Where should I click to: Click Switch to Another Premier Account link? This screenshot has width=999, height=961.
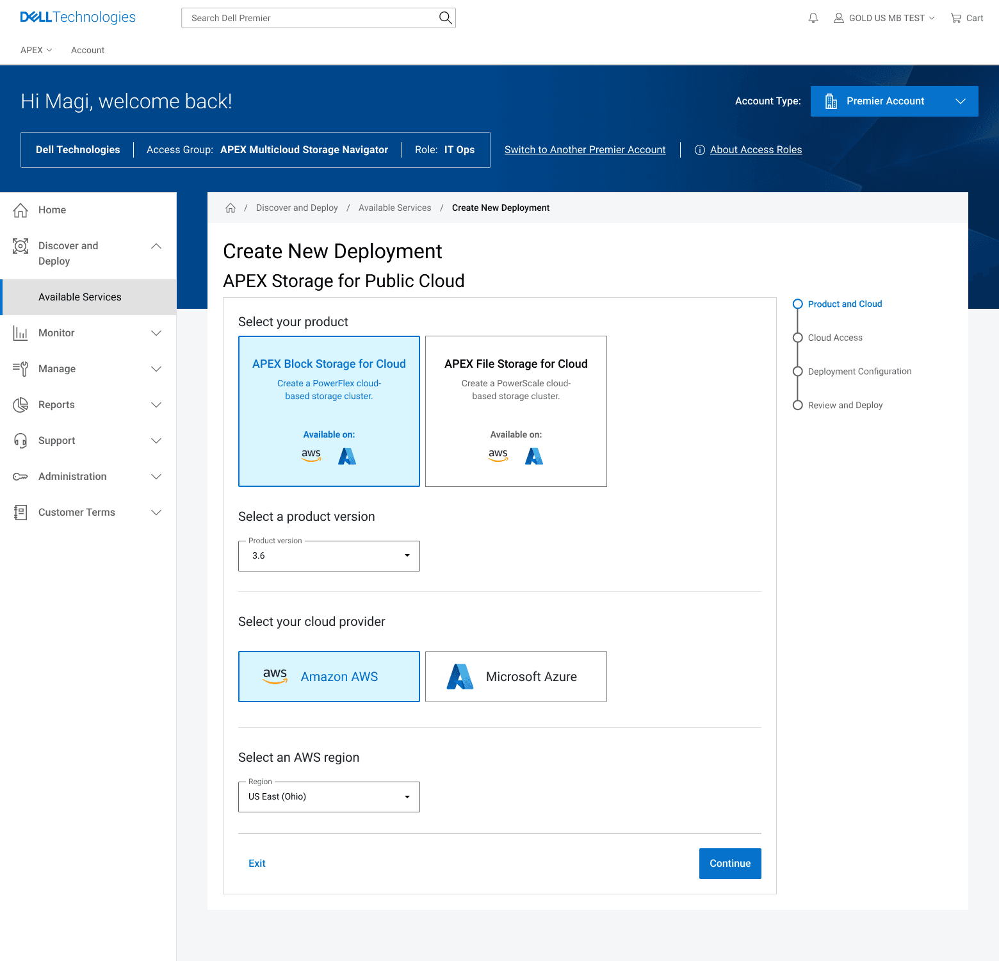coord(585,150)
